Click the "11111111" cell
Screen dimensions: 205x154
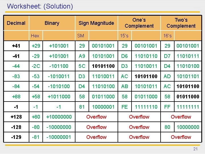(188, 107)
